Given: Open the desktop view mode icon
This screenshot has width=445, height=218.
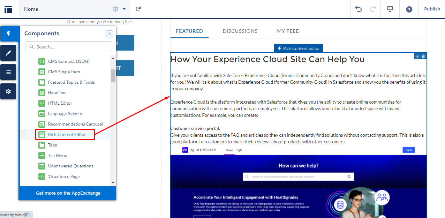Looking at the screenshot, I should [x=390, y=9].
